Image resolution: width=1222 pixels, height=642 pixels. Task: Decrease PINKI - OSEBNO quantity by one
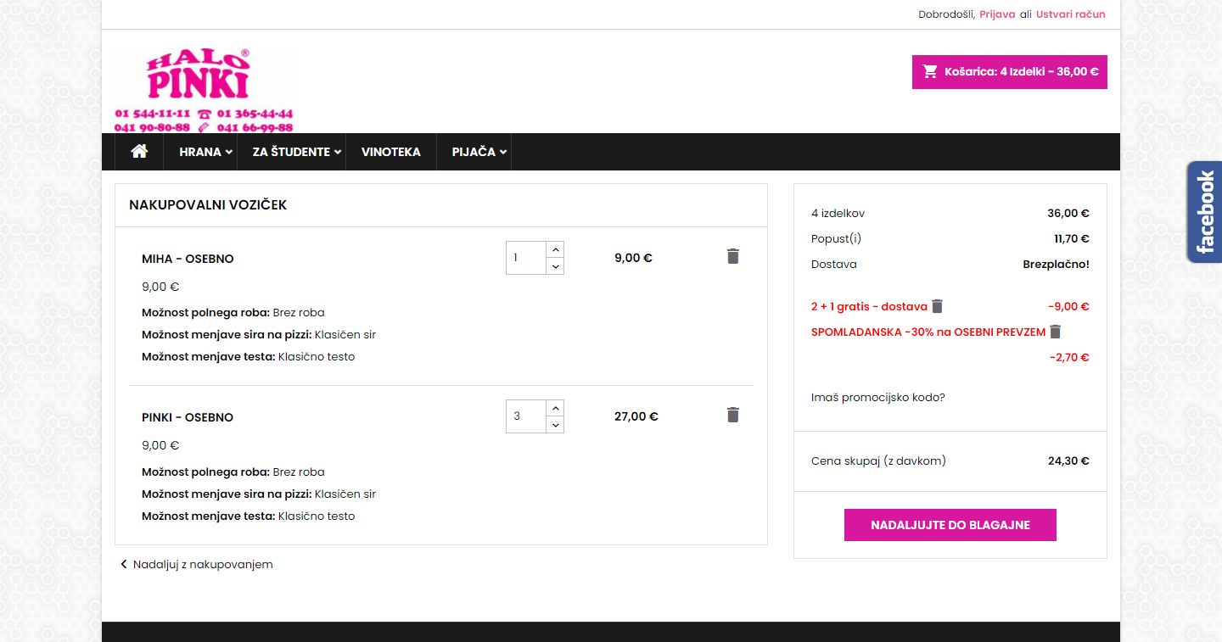(555, 425)
